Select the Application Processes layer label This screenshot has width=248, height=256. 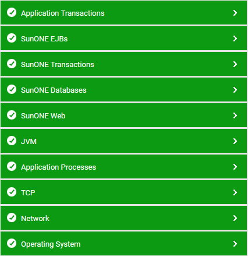coord(58,167)
